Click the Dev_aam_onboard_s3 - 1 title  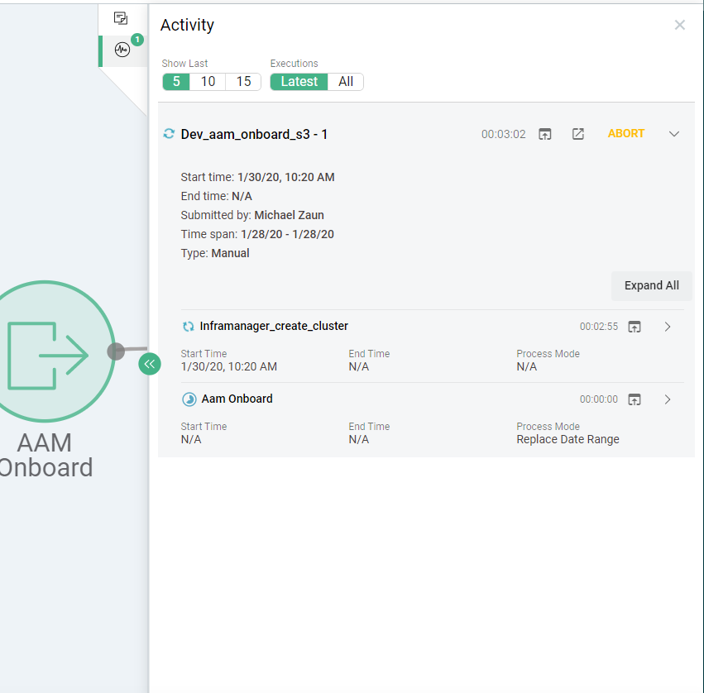pos(254,134)
